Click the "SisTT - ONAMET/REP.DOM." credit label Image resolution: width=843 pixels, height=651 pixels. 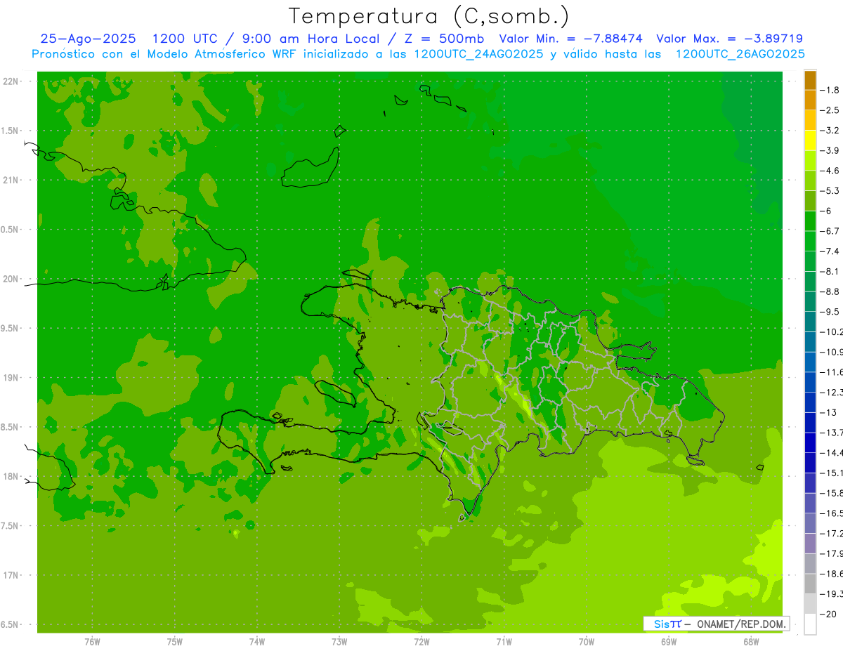click(716, 624)
